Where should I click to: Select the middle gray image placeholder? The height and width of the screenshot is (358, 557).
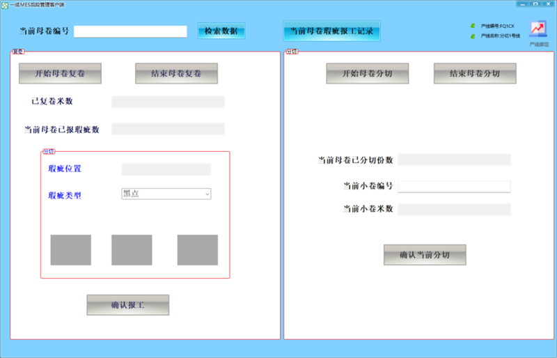tap(132, 250)
